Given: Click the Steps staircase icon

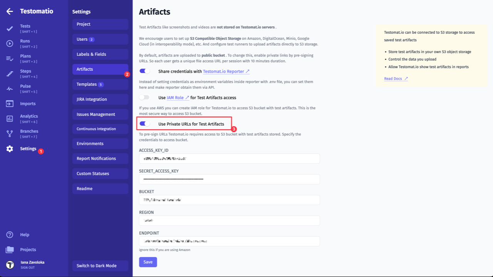Looking at the screenshot, I should click(10, 73).
